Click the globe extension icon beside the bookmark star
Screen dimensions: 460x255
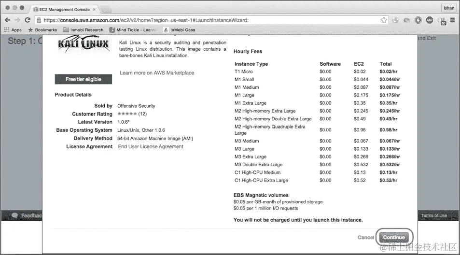(x=395, y=20)
